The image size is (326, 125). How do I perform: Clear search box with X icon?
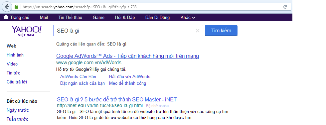coord(198,31)
